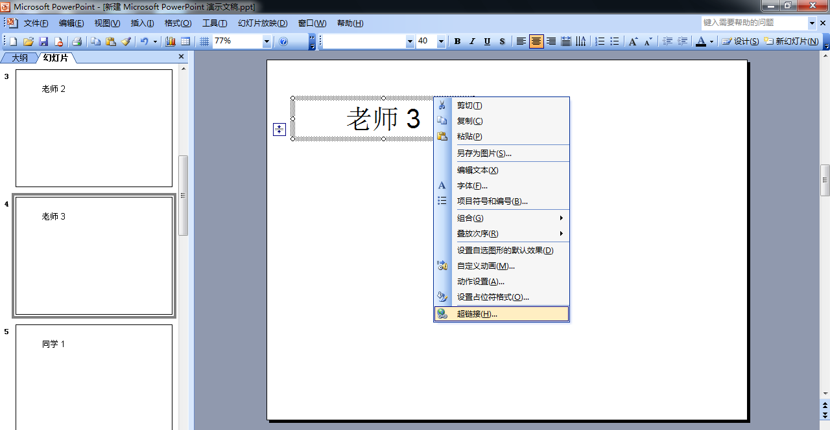Image resolution: width=830 pixels, height=430 pixels.
Task: Open the zoom percentage dropdown
Action: pos(267,41)
